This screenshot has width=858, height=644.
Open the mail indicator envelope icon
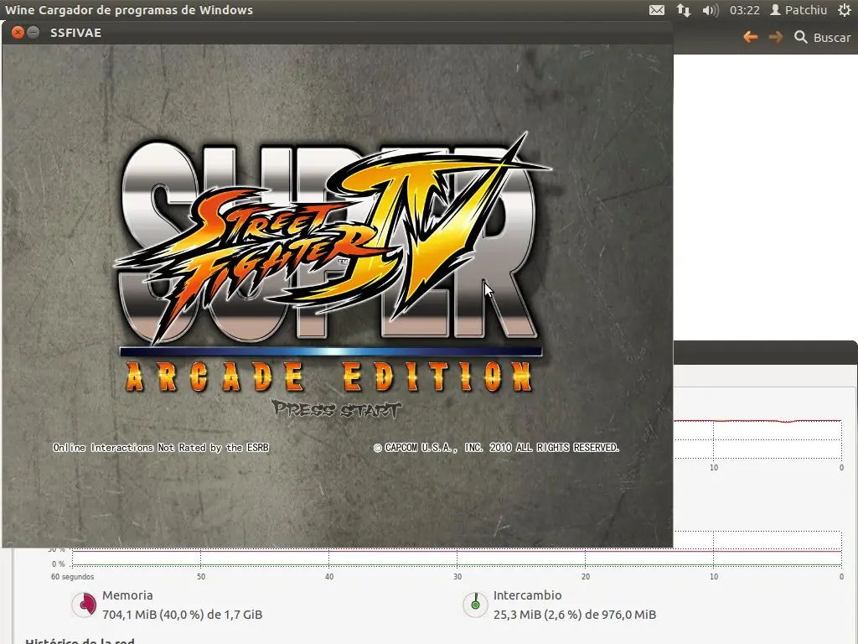[x=657, y=10]
